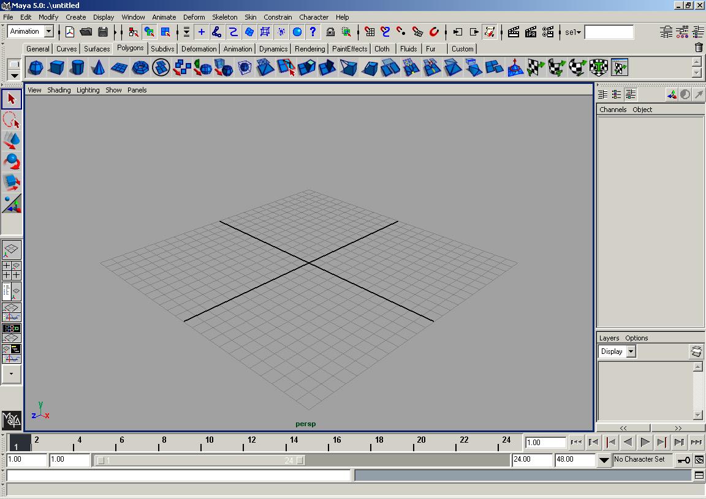Switch to the Rendering shelf tab
The image size is (706, 499).
coord(309,48)
